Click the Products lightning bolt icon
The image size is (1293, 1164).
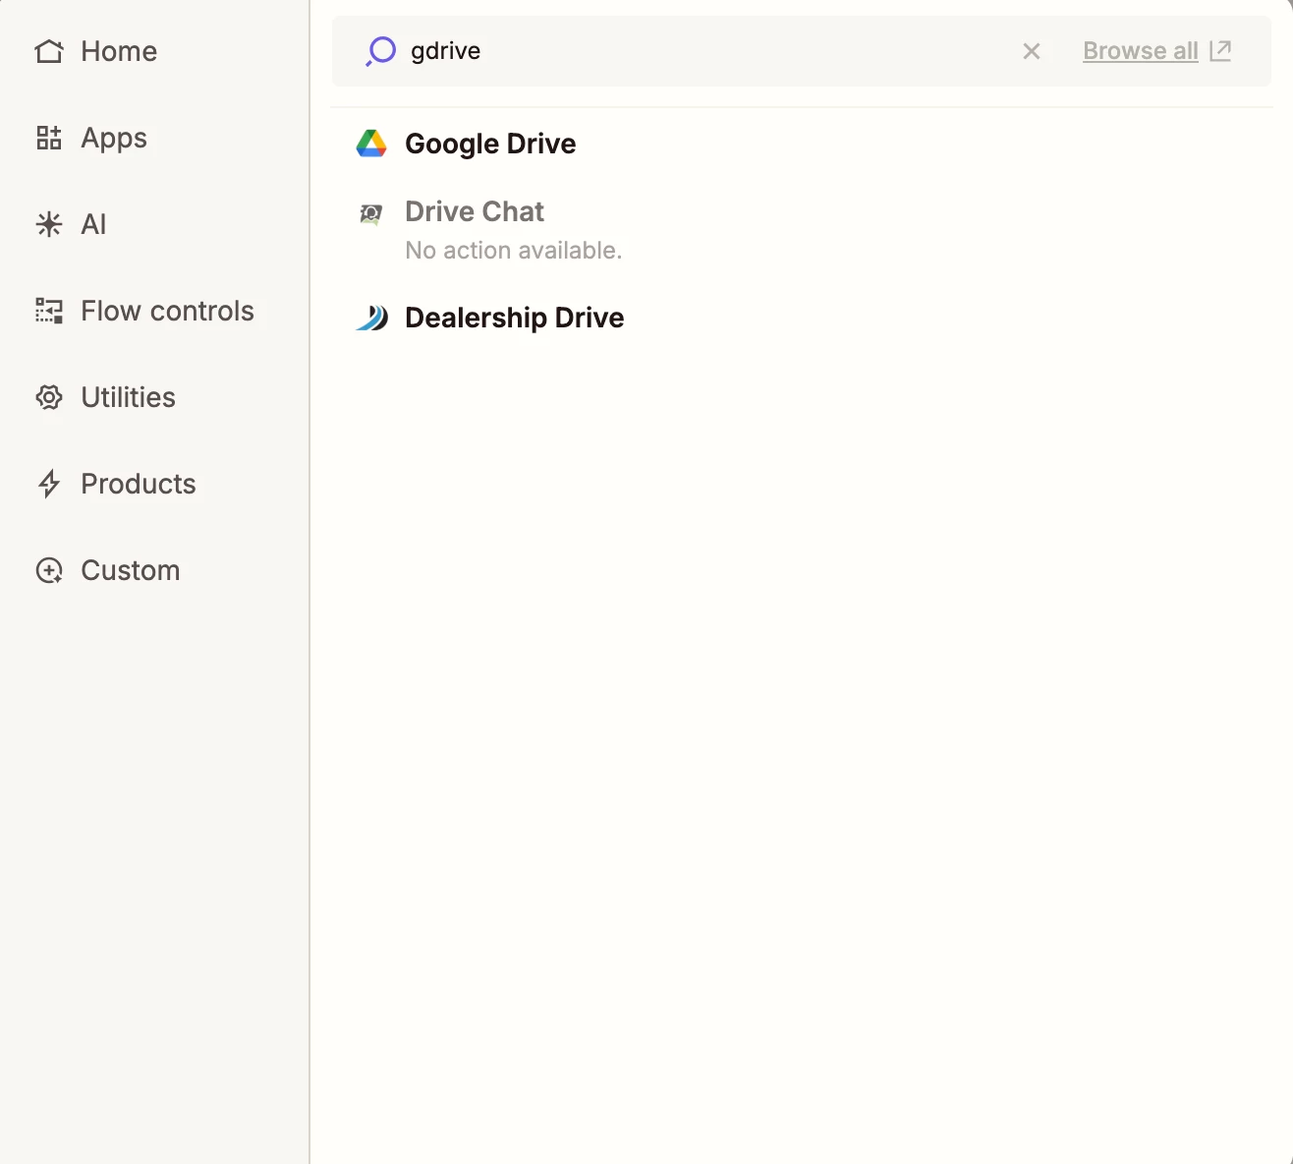(49, 484)
